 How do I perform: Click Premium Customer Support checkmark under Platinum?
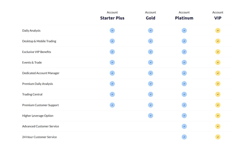pyautogui.click(x=184, y=105)
